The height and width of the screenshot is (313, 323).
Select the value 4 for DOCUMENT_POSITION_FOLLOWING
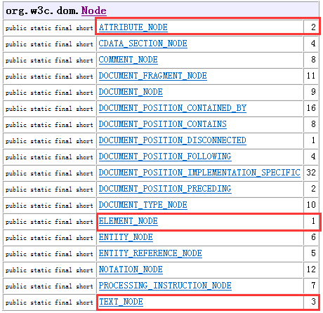[313, 156]
